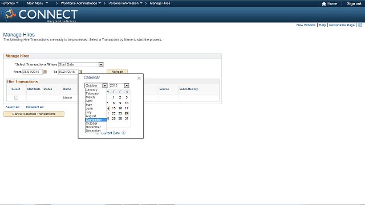The height and width of the screenshot is (205, 365).
Task: Select day 16 in the calendar
Action: tap(120, 108)
